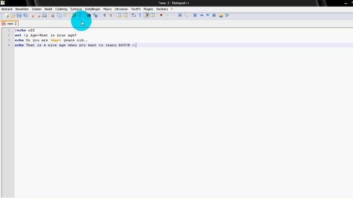This screenshot has height=198, width=353.
Task: Open the Syntaxis menu
Action: [x=76, y=9]
